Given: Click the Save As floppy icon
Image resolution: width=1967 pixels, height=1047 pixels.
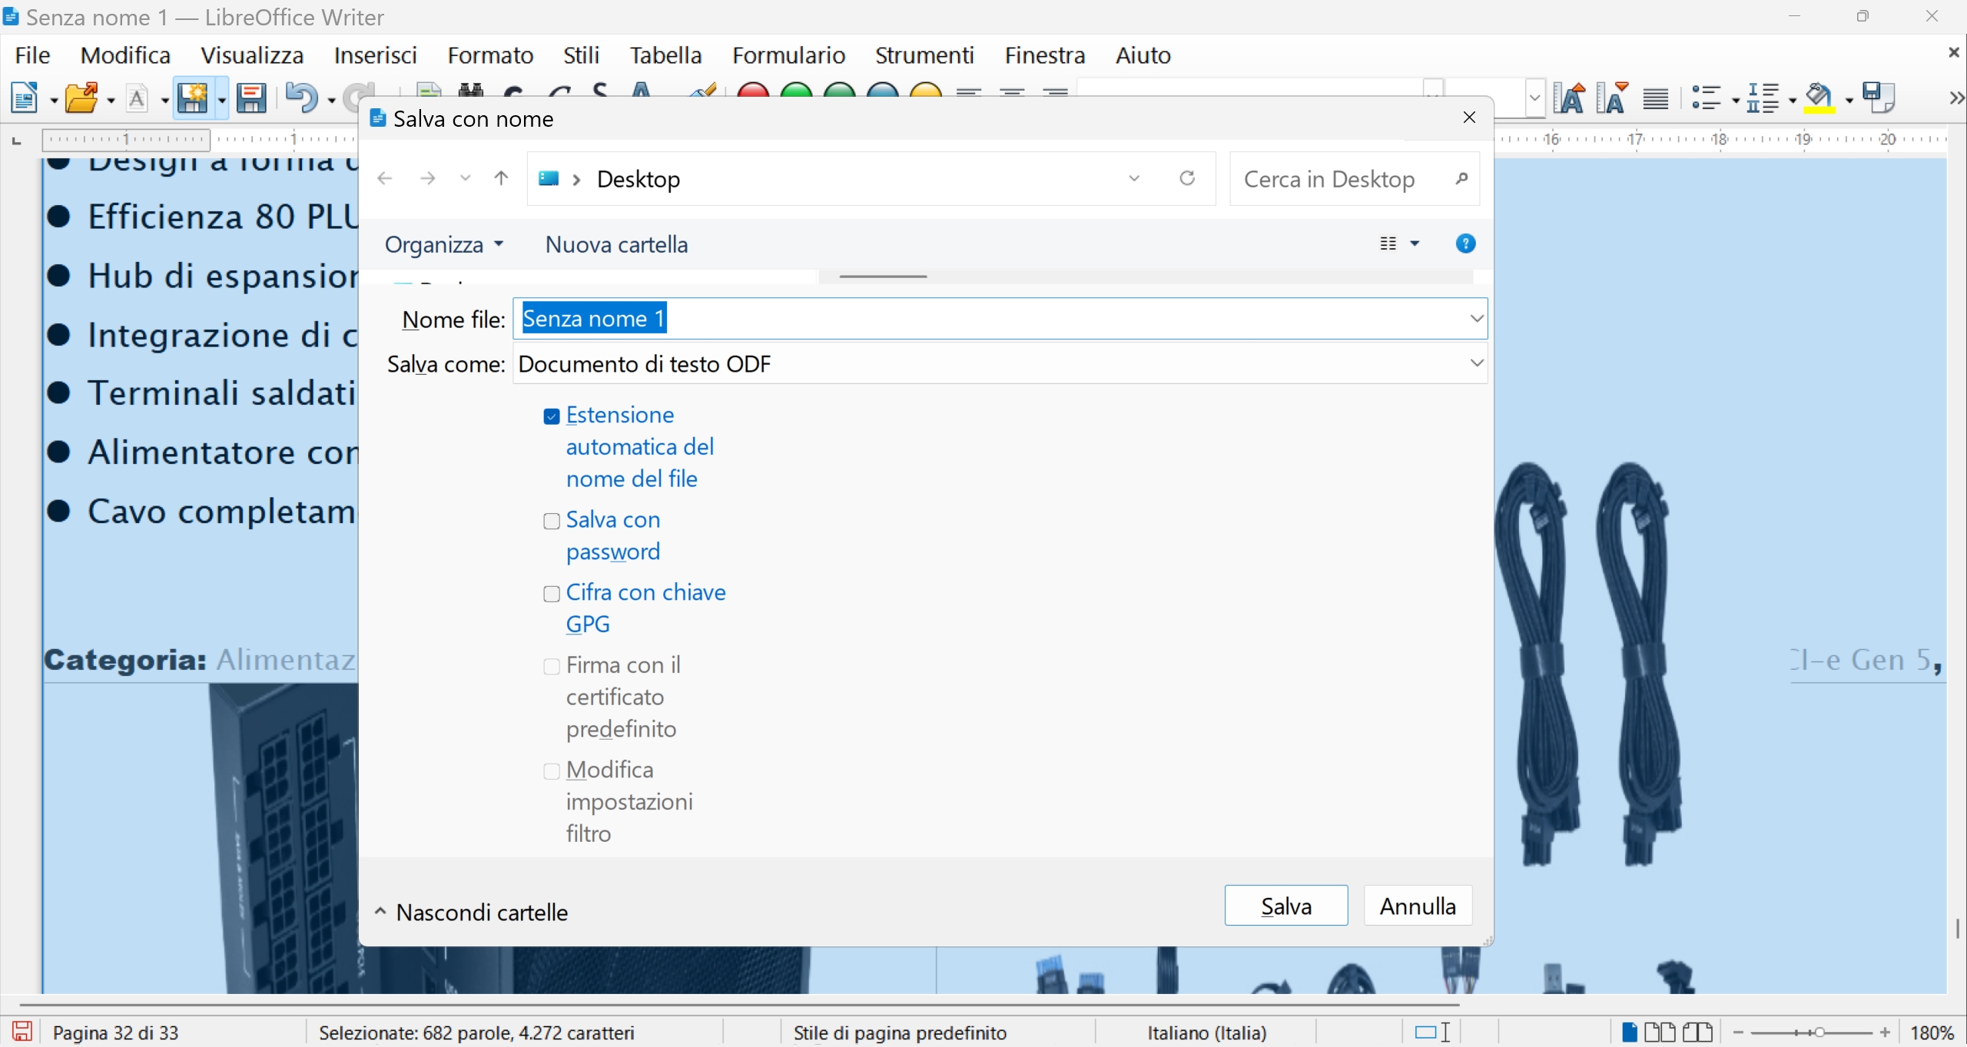Looking at the screenshot, I should point(250,98).
